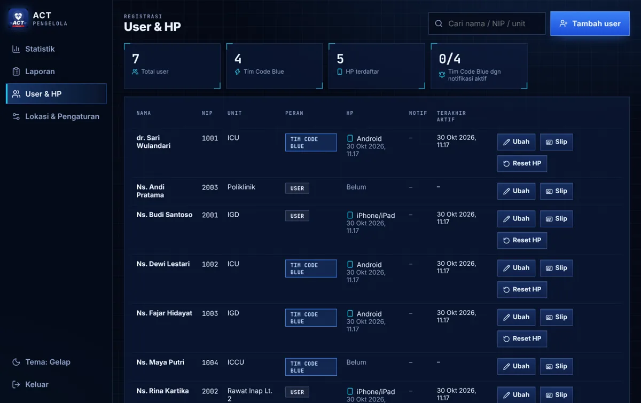Screen dimensions: 641x403
Task: Click the Android phone icon for dr. Sari Wulandari
Action: pos(350,138)
